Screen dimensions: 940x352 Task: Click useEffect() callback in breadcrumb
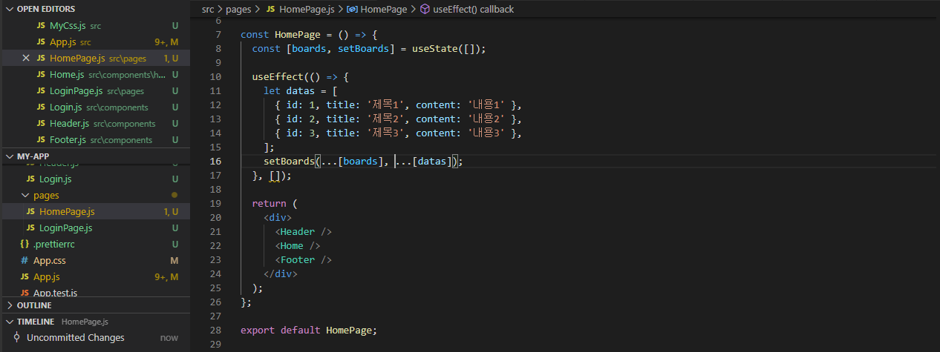point(473,10)
